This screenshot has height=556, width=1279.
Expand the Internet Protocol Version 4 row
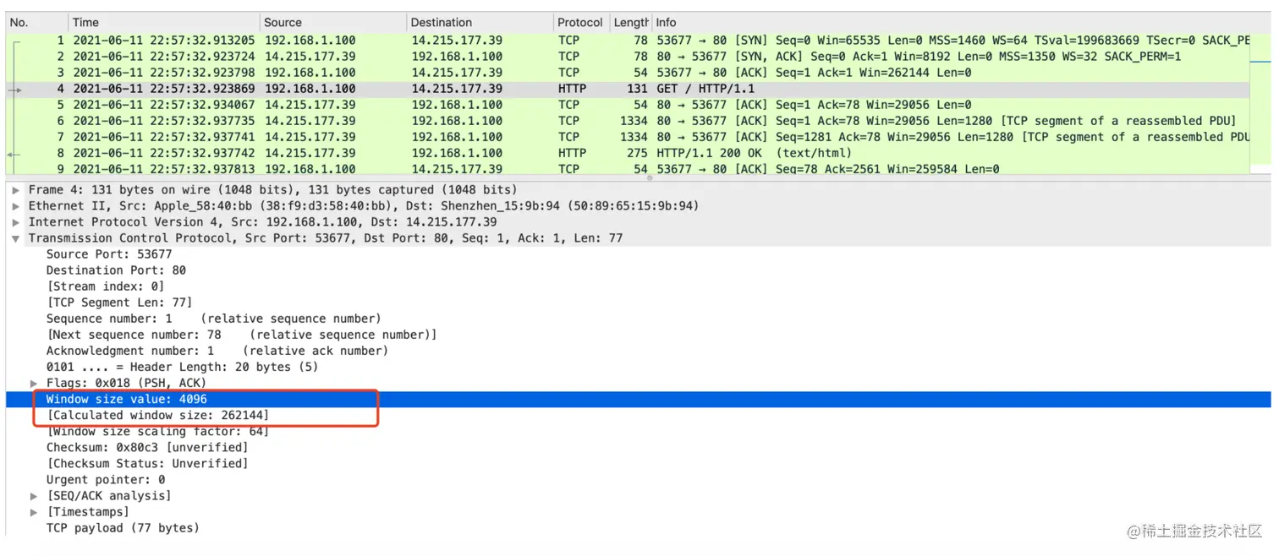coord(16,222)
